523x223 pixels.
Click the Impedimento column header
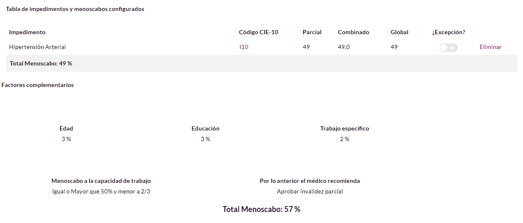27,32
